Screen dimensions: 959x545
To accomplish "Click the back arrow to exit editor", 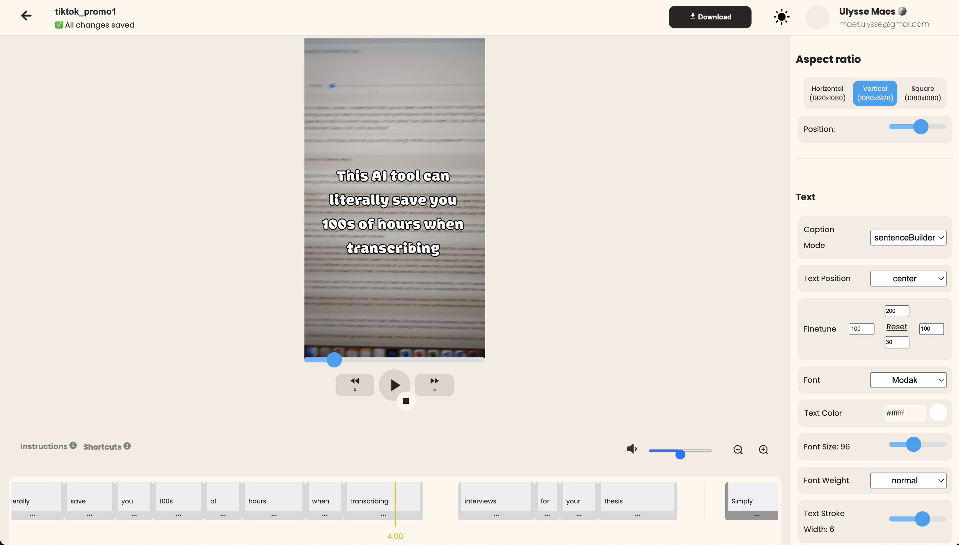I will point(26,16).
